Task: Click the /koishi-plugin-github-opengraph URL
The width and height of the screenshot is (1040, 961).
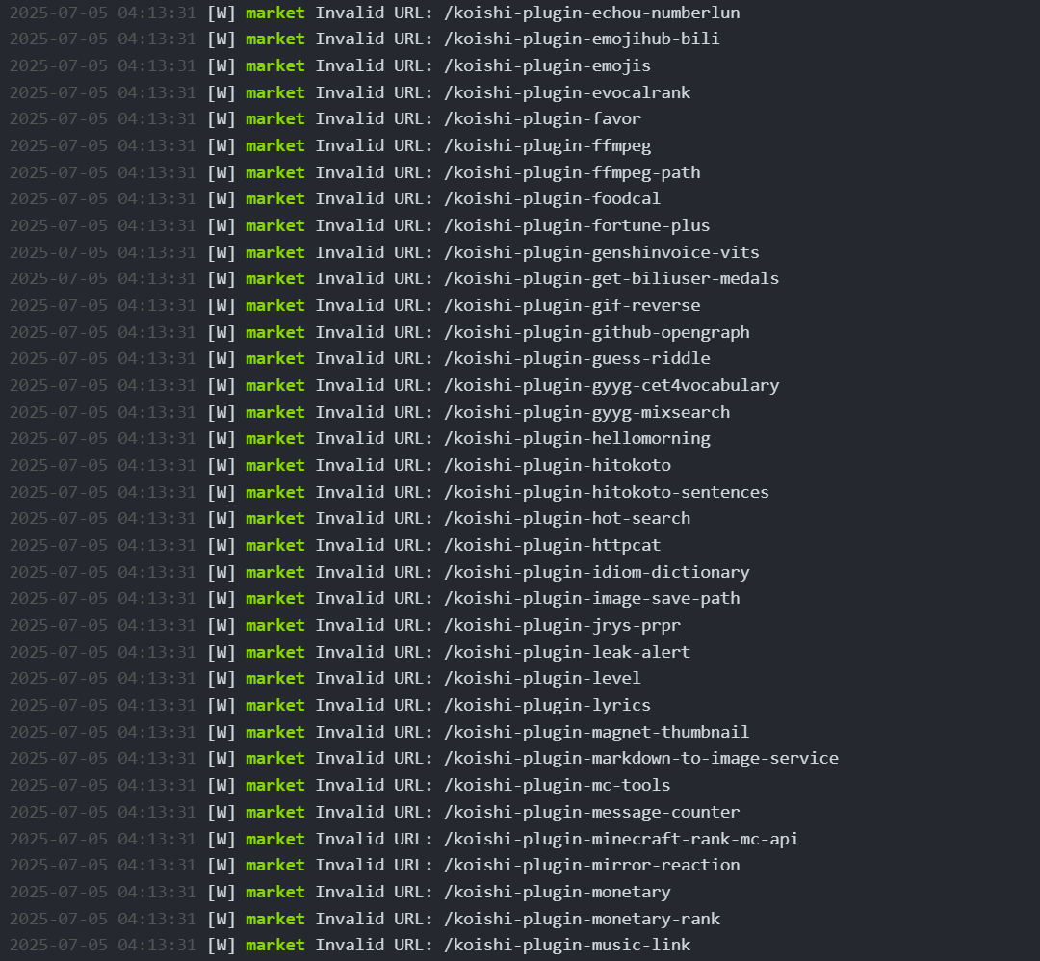Action: coord(597,332)
